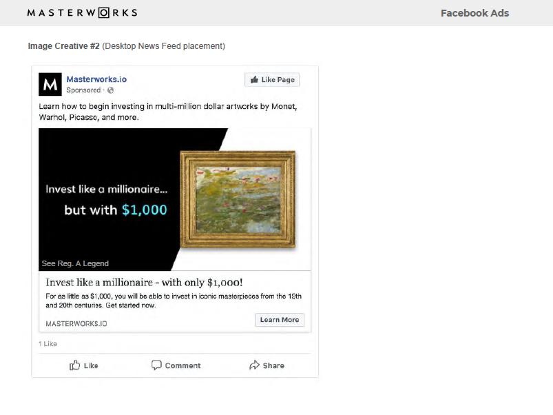
Task: Click the Sponsored label
Action: pyautogui.click(x=83, y=90)
